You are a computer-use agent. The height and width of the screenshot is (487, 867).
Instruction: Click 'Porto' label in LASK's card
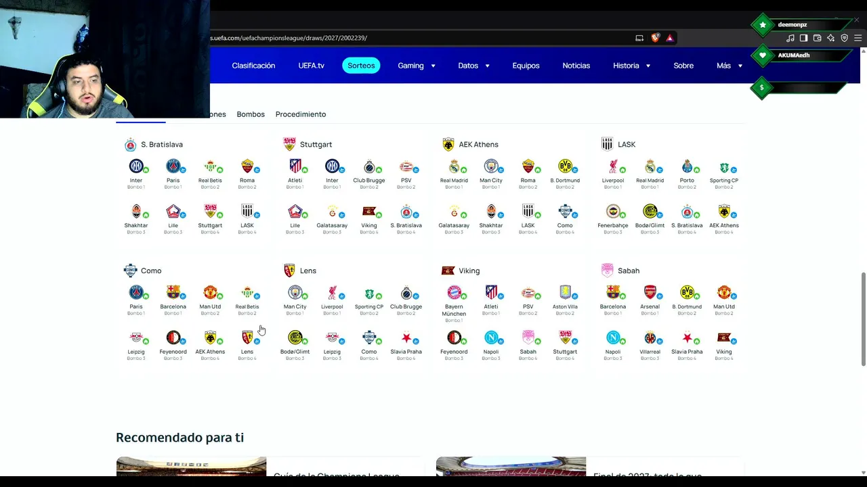(x=687, y=181)
